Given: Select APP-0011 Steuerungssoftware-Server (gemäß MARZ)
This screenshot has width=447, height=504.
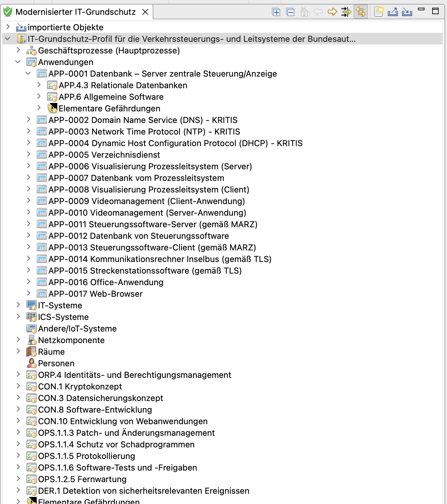Looking at the screenshot, I should point(153,224).
